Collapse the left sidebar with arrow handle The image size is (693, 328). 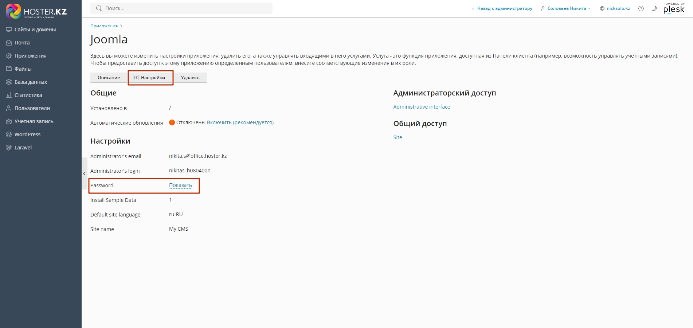click(84, 173)
